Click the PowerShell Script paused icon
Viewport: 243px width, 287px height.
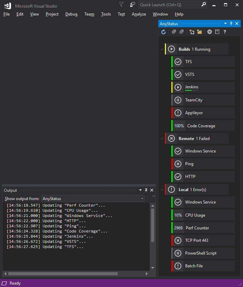click(178, 253)
